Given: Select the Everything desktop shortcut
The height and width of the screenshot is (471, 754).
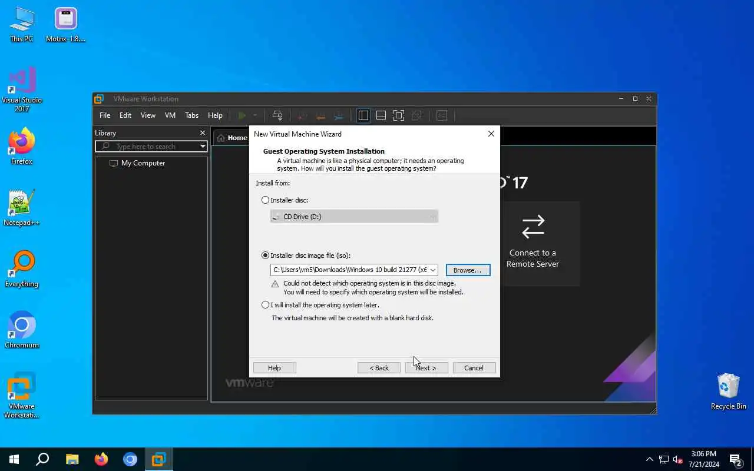Looking at the screenshot, I should [x=22, y=270].
